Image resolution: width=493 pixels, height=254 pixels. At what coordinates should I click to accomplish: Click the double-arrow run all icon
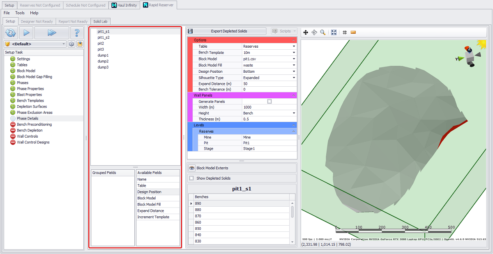51,32
